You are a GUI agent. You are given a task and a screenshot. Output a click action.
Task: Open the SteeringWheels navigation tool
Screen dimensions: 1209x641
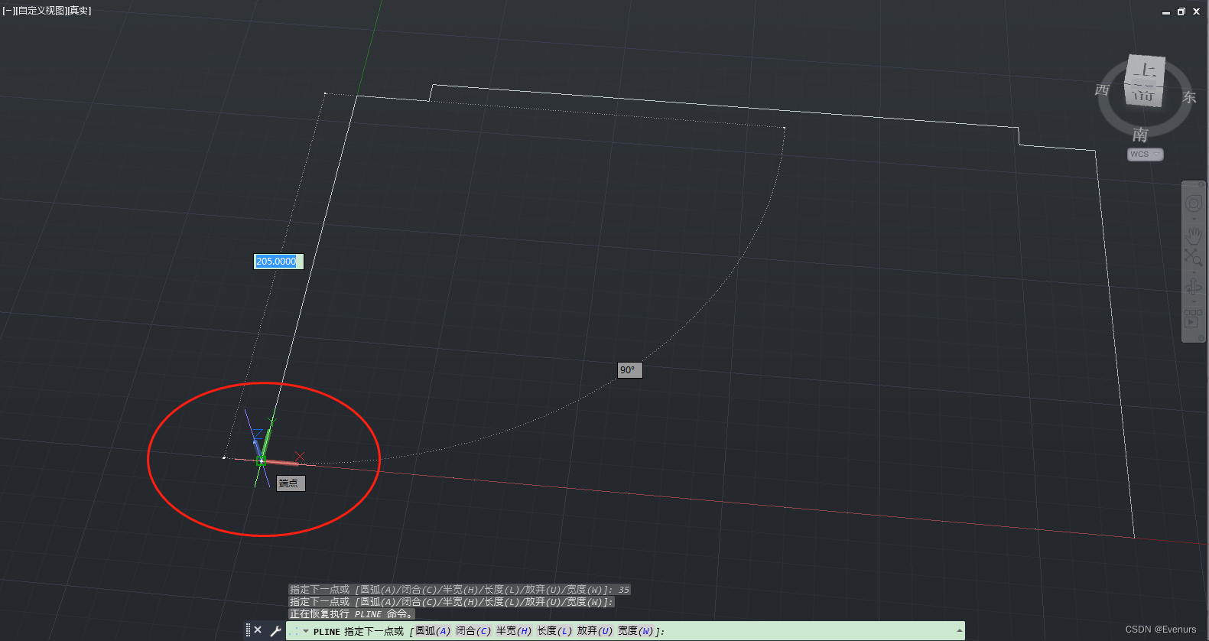tap(1194, 203)
